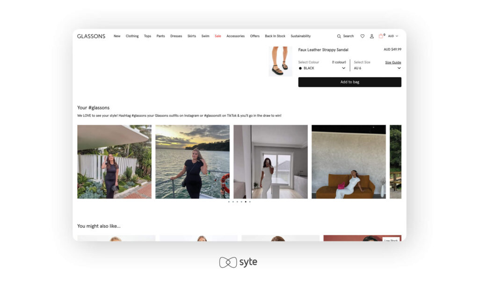Viewport: 479px width, 292px height.
Task: Open the shopping bag icon
Action: click(381, 36)
